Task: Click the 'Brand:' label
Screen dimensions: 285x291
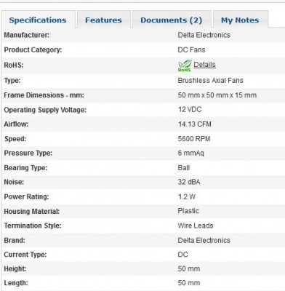Action: 15,240
